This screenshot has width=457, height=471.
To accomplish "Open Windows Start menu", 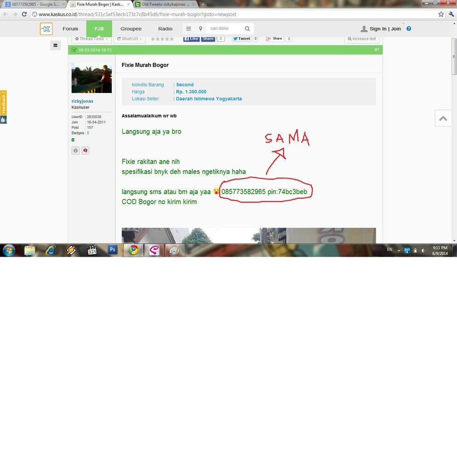I will click(9, 250).
